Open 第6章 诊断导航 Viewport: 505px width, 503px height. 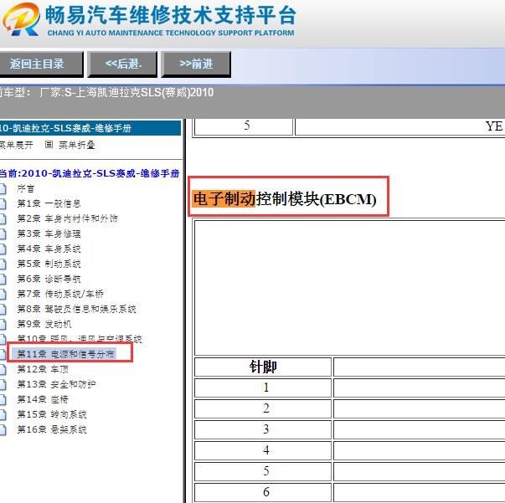tap(49, 279)
